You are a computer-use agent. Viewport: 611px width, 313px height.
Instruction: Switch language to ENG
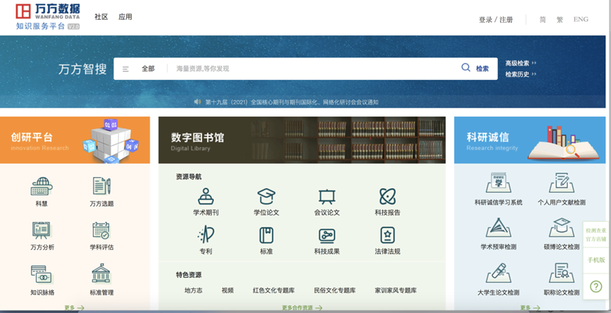click(581, 19)
